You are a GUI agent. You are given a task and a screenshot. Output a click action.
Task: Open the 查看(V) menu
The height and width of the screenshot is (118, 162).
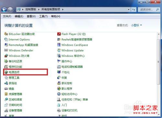point(31,16)
